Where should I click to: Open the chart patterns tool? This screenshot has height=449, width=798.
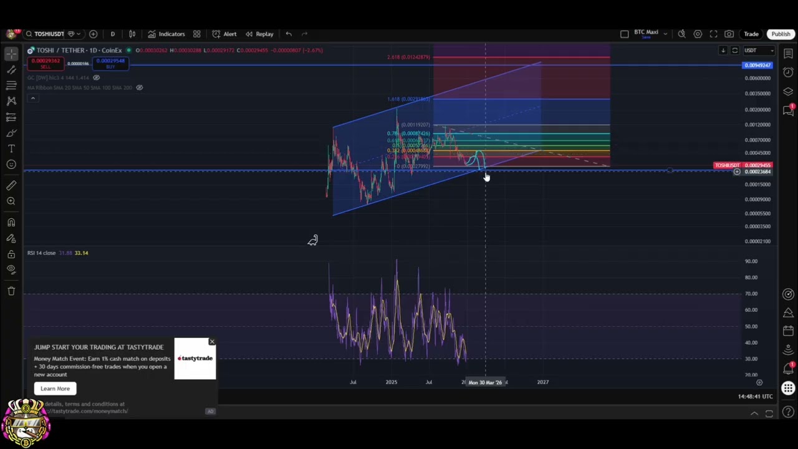(x=11, y=101)
